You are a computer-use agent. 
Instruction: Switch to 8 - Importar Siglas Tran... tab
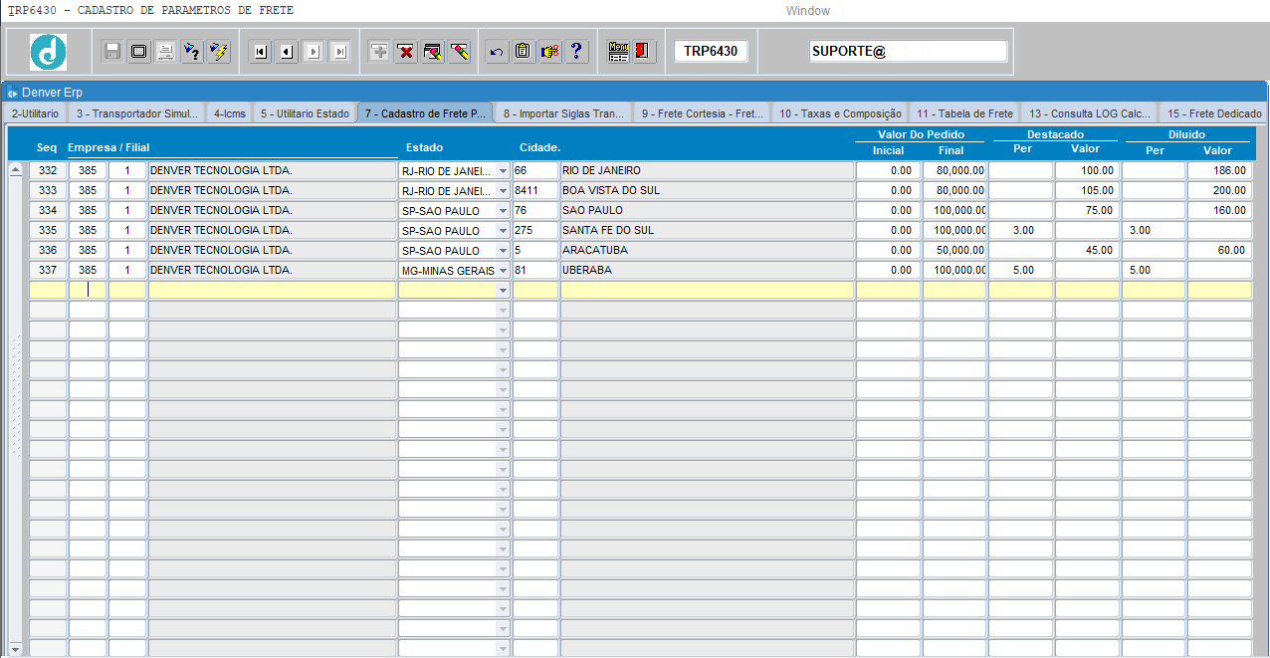[564, 113]
